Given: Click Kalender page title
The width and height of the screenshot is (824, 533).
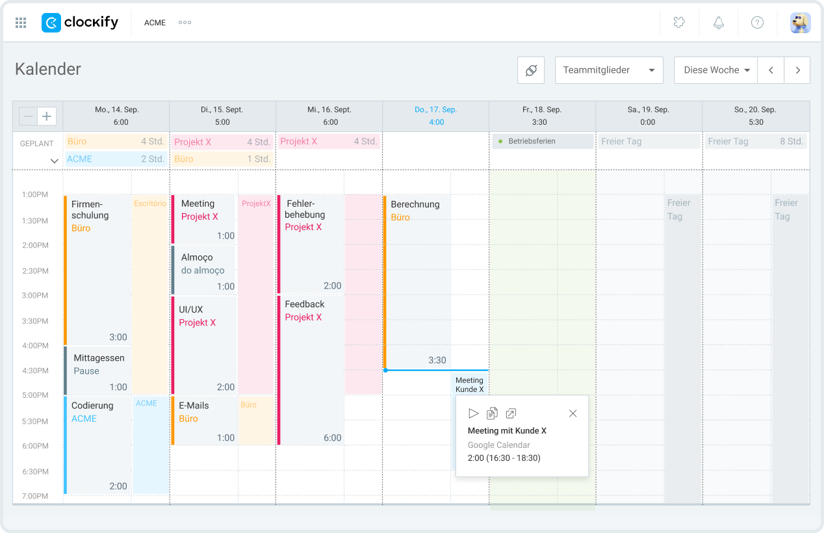Looking at the screenshot, I should [48, 69].
